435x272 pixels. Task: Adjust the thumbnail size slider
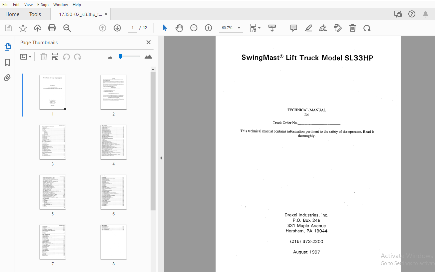pos(120,56)
